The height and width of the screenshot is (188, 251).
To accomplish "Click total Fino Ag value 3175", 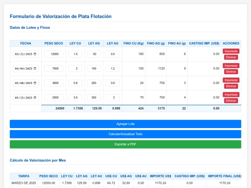I will coord(161,108).
